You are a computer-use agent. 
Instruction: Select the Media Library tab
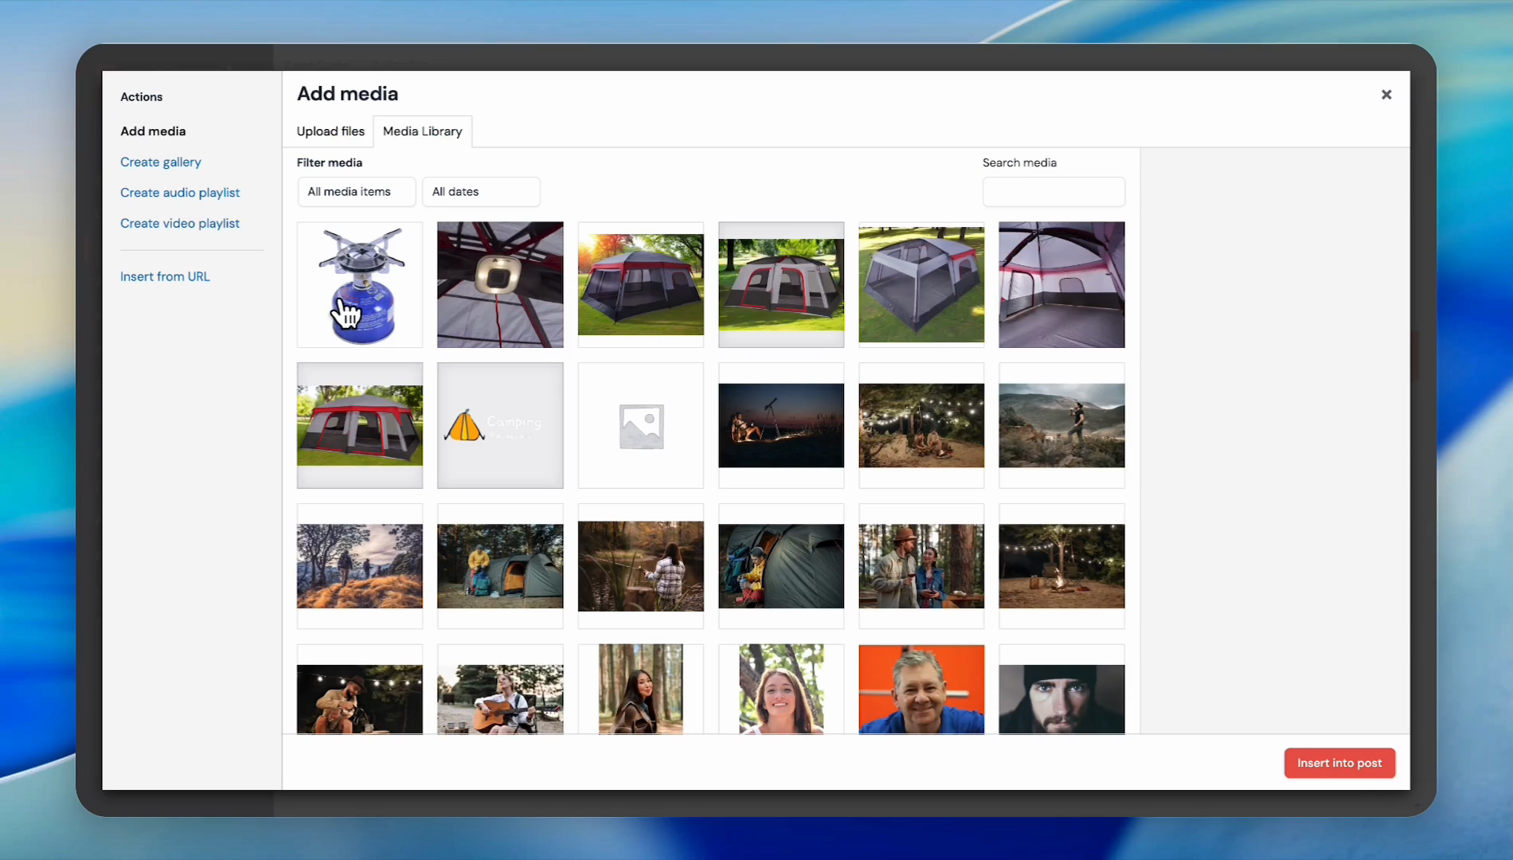coord(422,131)
